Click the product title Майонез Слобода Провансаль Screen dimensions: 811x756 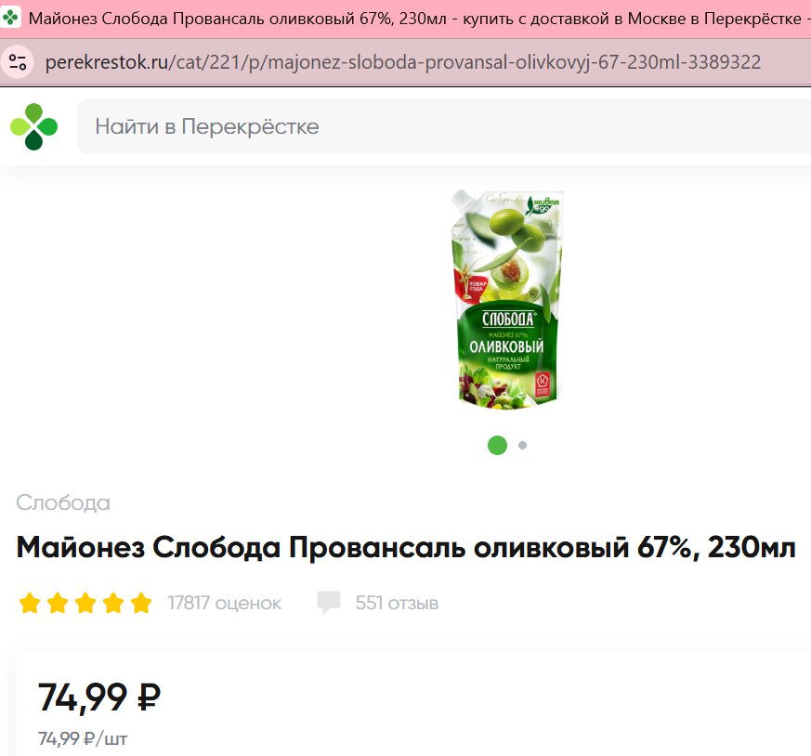pyautogui.click(x=406, y=548)
